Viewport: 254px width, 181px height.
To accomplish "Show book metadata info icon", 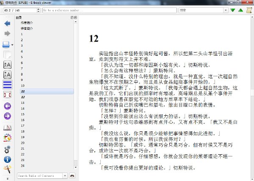I will 7,159.
